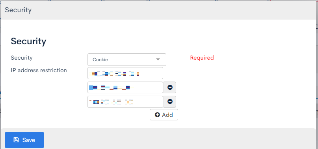Remove the third IP address entry

click(x=170, y=102)
